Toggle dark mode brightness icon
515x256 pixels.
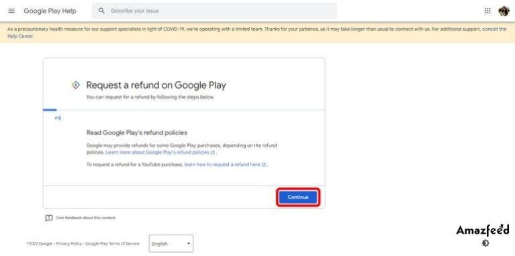coord(485,243)
